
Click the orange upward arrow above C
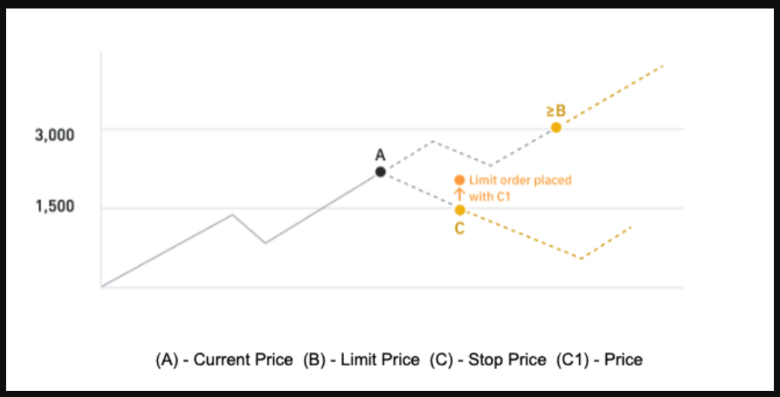tap(460, 195)
